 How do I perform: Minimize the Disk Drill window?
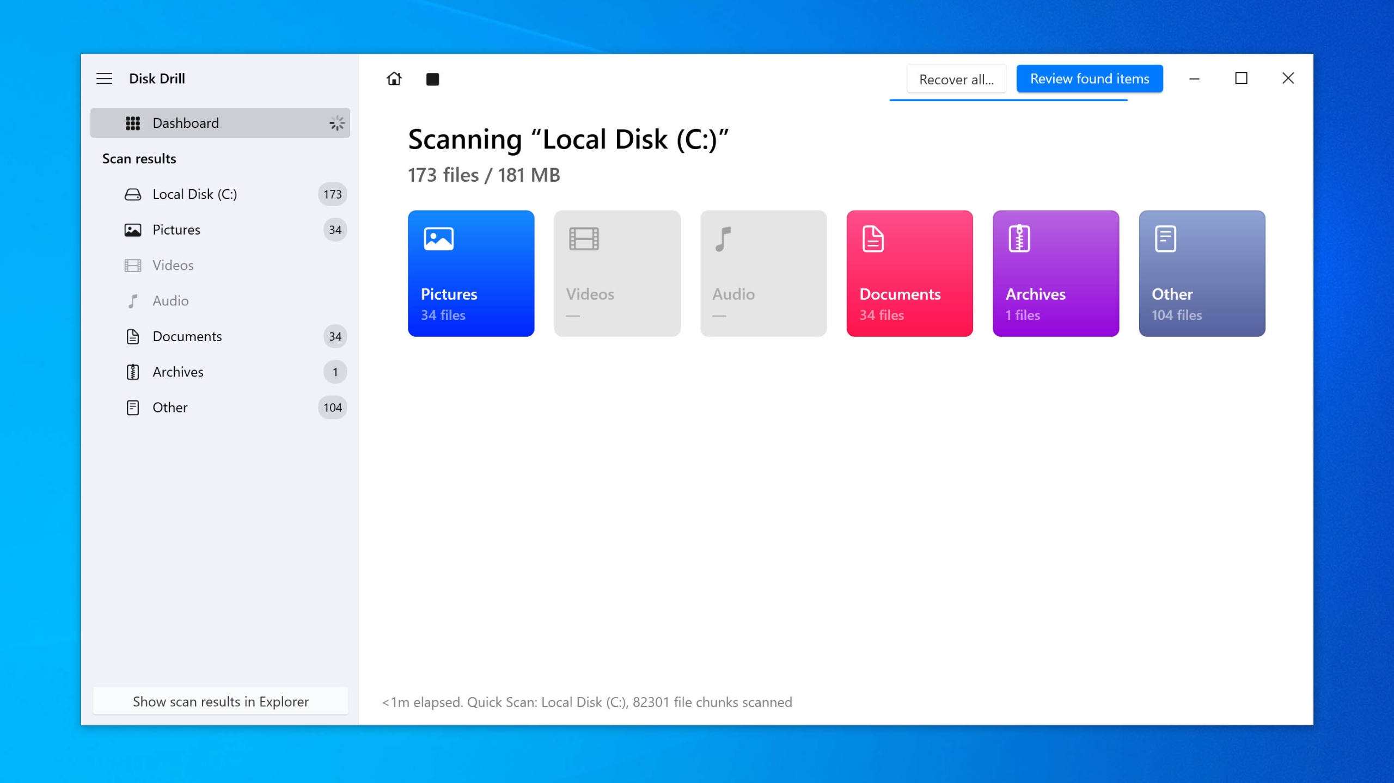pyautogui.click(x=1194, y=79)
